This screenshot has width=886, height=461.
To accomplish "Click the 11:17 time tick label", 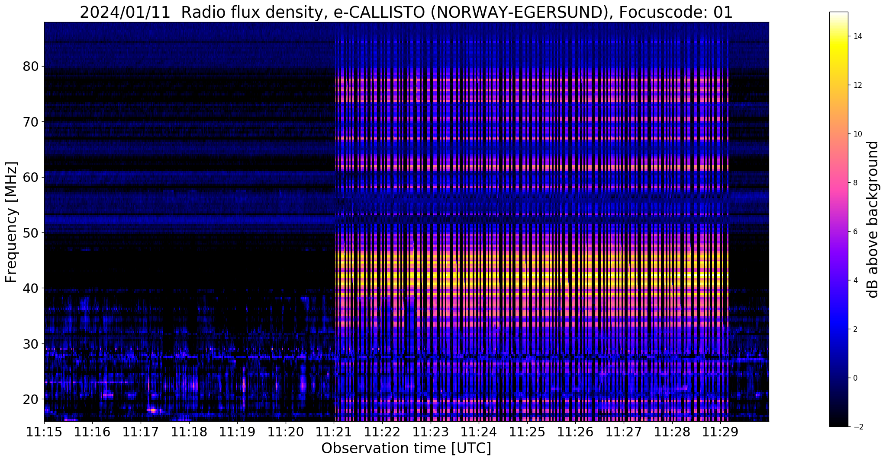I will [141, 432].
